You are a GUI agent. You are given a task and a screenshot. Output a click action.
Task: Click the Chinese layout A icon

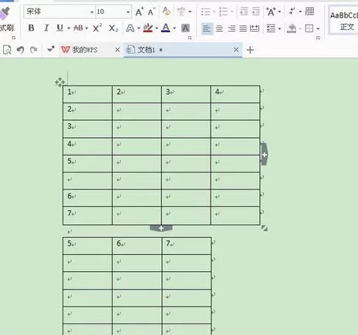tap(271, 12)
